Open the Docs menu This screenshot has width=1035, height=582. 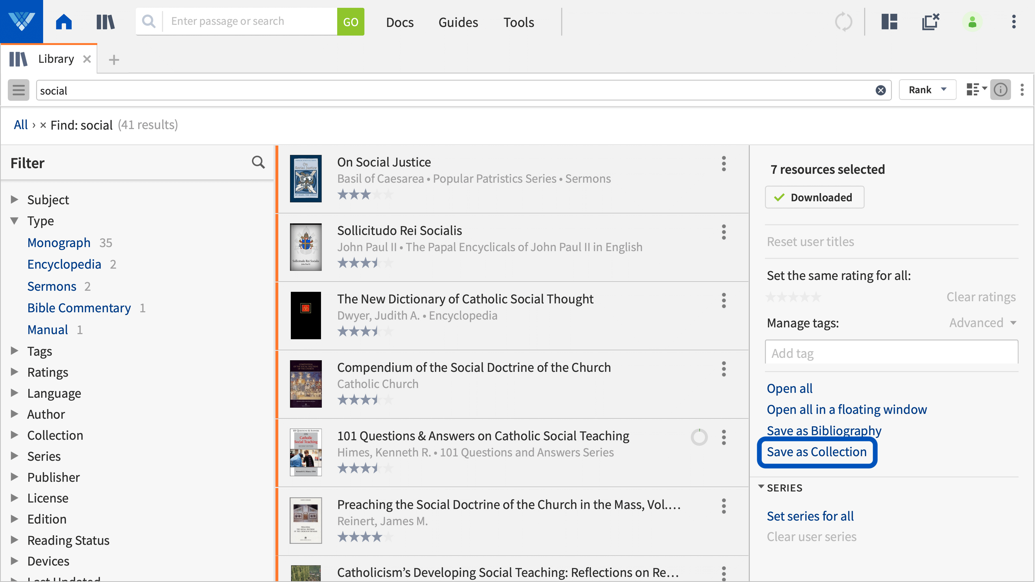pyautogui.click(x=400, y=22)
